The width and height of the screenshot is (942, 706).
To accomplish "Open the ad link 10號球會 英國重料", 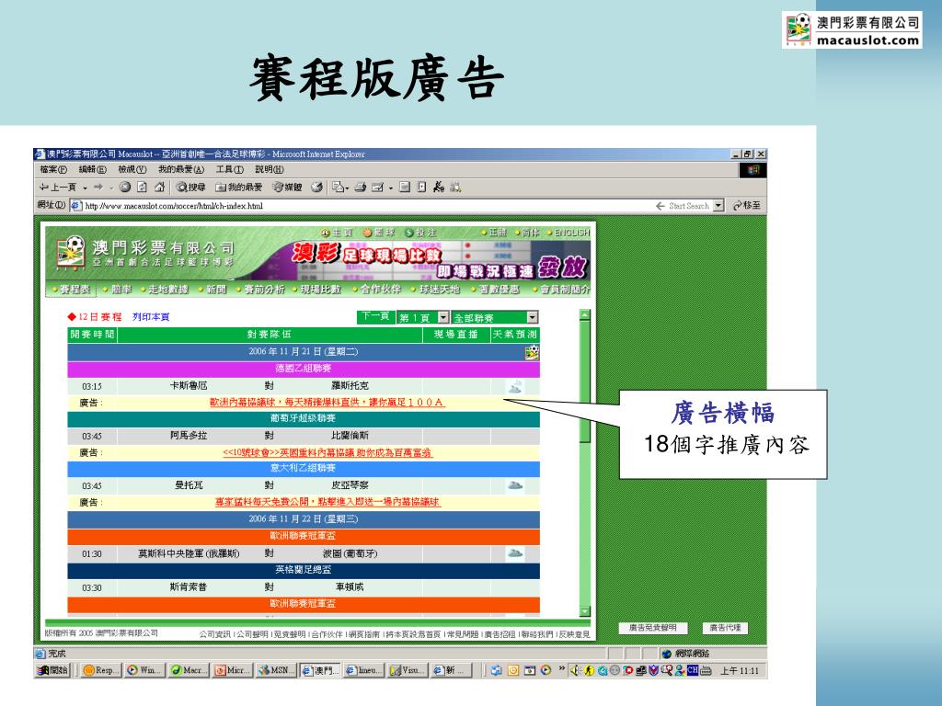I will coord(327,452).
